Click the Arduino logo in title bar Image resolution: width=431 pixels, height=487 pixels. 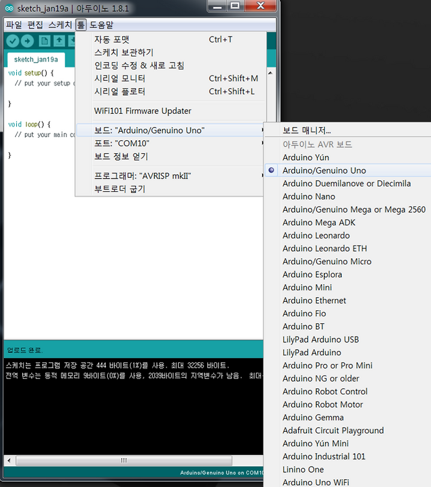(9, 8)
